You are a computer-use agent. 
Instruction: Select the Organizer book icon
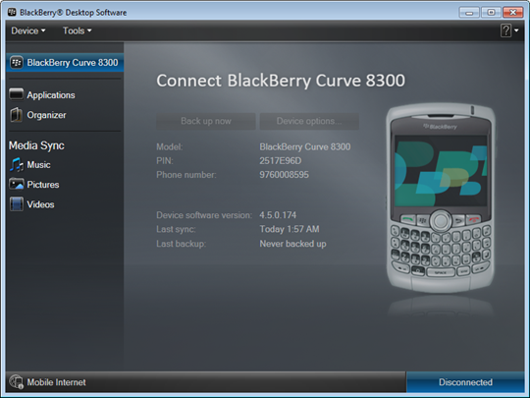[x=16, y=115]
